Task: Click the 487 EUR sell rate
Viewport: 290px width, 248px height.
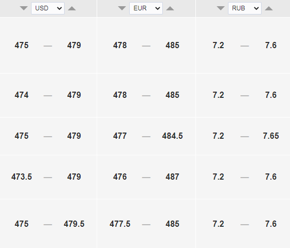Action: pyautogui.click(x=172, y=177)
